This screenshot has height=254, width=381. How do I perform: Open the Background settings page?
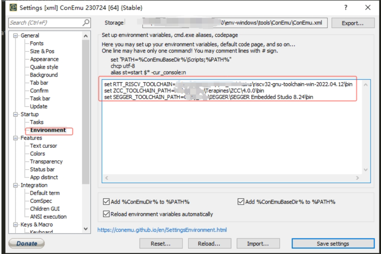click(44, 75)
